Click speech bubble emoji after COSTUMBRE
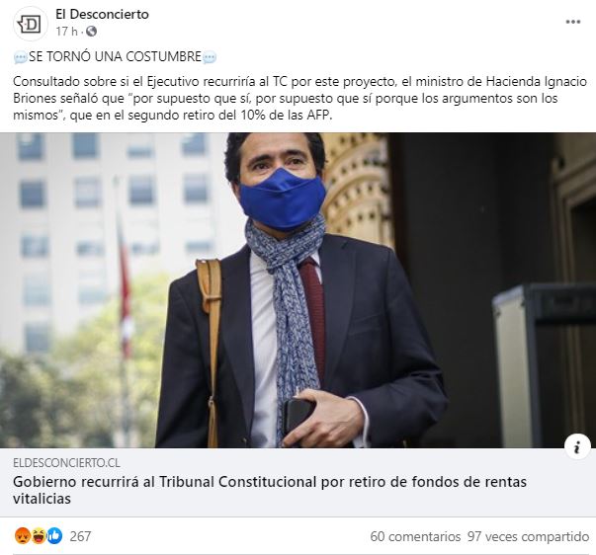 (210, 57)
